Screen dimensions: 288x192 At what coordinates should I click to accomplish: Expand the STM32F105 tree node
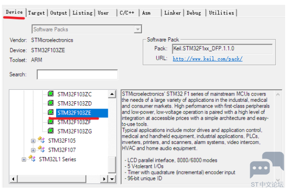tap(33, 141)
